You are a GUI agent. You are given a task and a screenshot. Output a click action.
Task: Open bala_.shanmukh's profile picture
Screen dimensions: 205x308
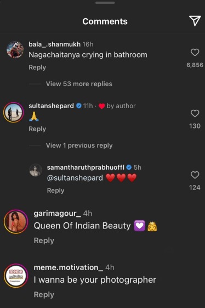click(15, 50)
